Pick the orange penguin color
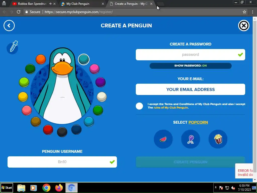The image size is (257, 193). [x=41, y=59]
